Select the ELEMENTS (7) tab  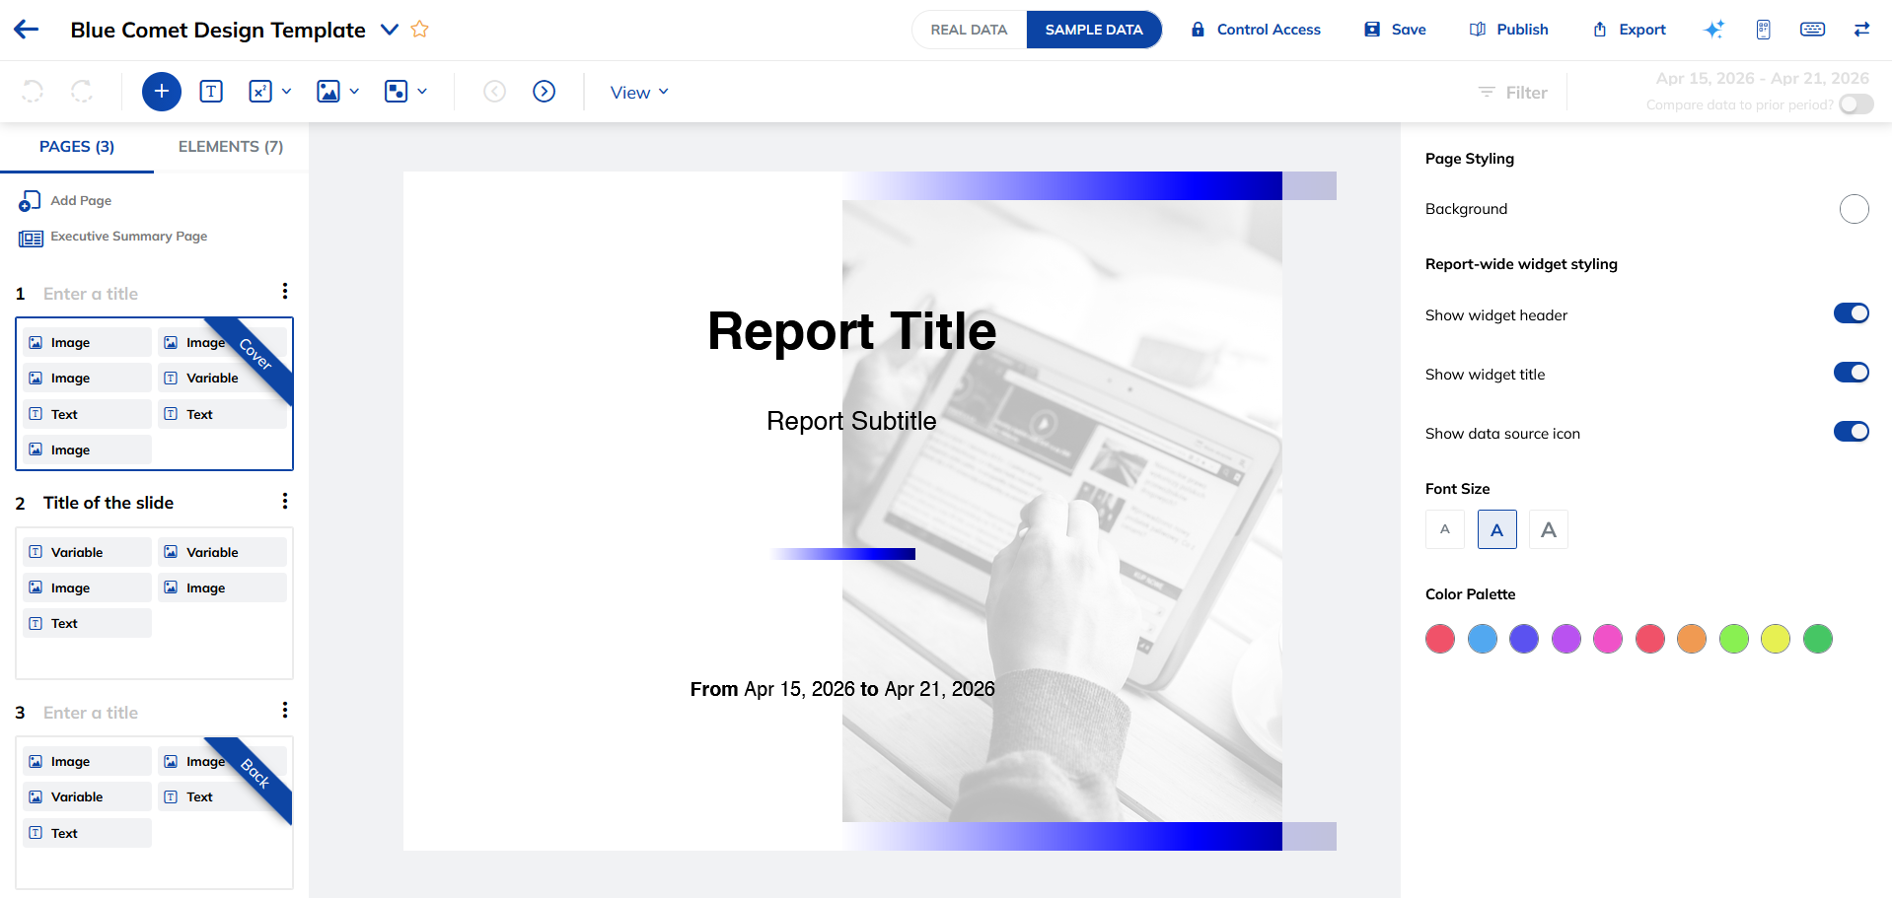click(231, 147)
